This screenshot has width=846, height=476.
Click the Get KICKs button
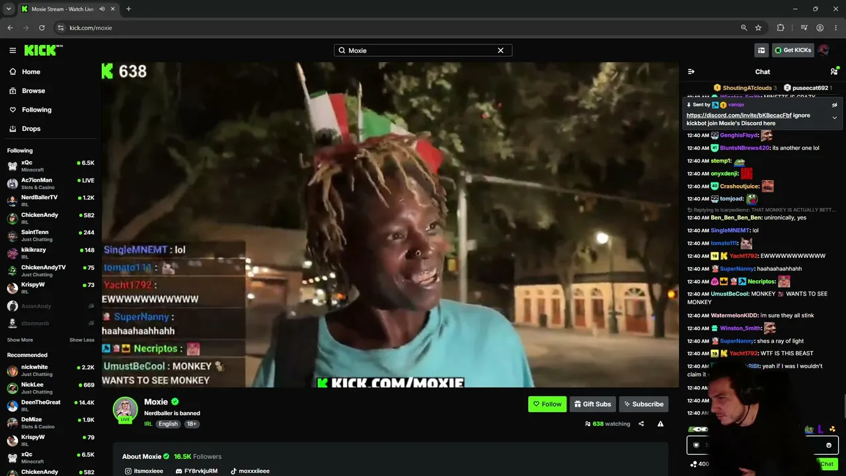[x=792, y=50]
